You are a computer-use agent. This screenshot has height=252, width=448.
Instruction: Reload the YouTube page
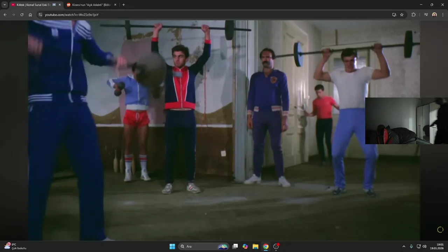(x=22, y=15)
